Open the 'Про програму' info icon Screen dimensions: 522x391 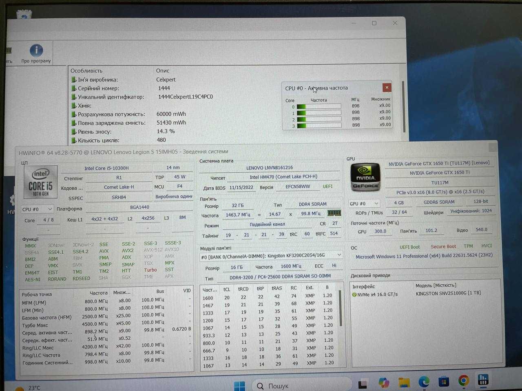pos(36,51)
